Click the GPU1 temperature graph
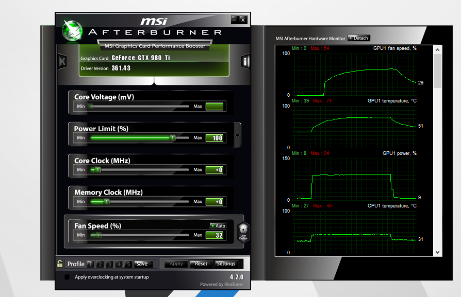Viewport: 461px width, 297px height. tap(354, 127)
